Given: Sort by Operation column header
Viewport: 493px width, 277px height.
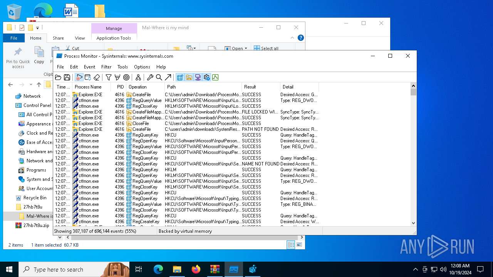Looking at the screenshot, I should (145, 87).
